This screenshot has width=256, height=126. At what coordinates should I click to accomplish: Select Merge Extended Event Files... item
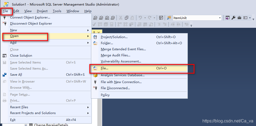[x=139, y=49]
